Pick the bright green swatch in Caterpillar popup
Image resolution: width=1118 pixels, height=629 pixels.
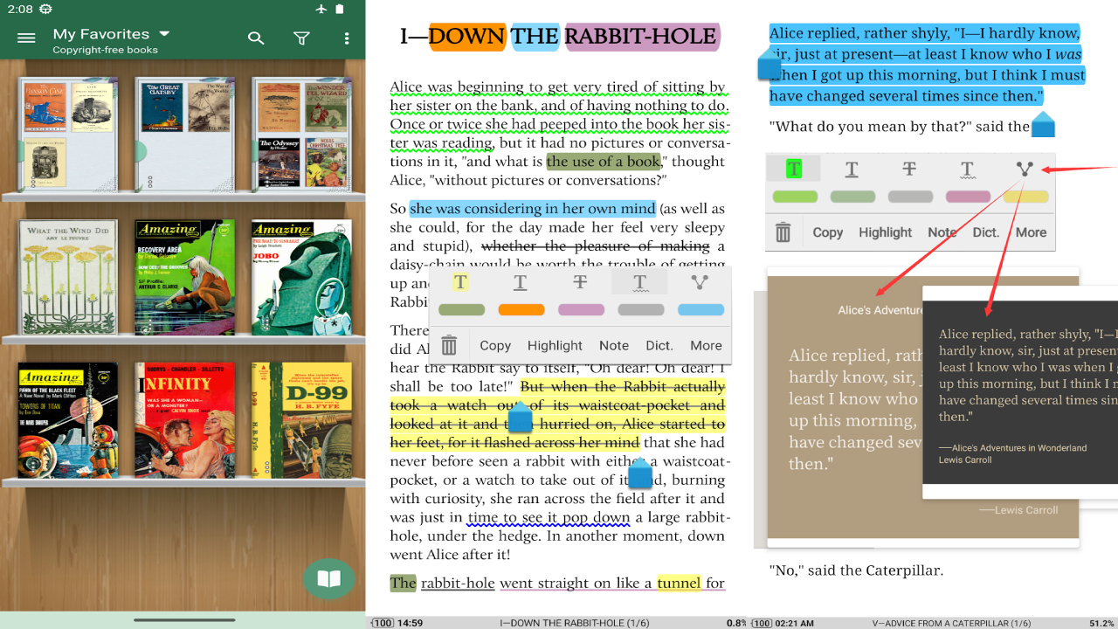pos(795,197)
